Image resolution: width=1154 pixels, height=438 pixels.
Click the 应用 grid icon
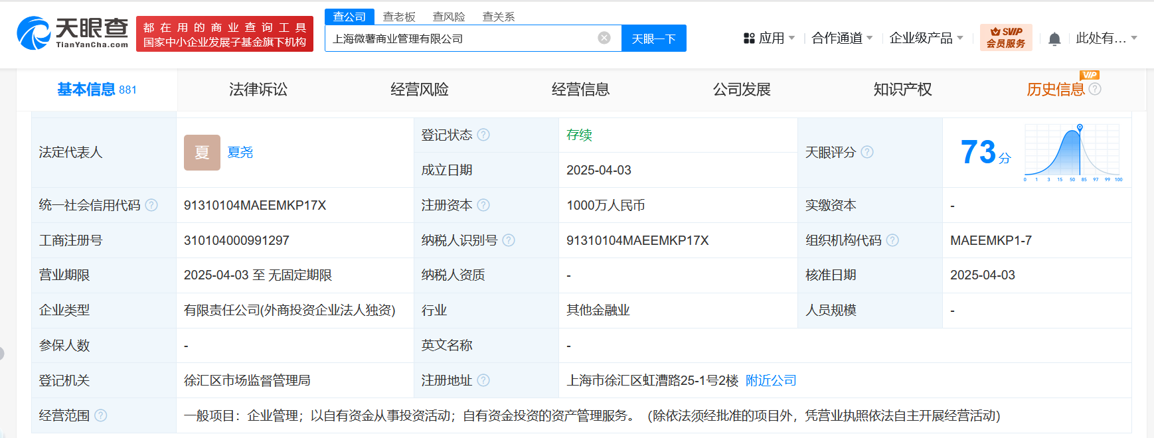[749, 38]
